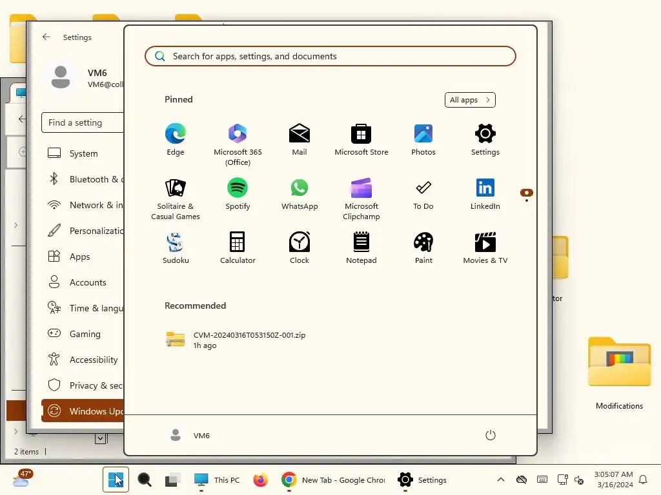Open weather widget showing 47°
The width and height of the screenshot is (661, 495).
click(x=22, y=479)
